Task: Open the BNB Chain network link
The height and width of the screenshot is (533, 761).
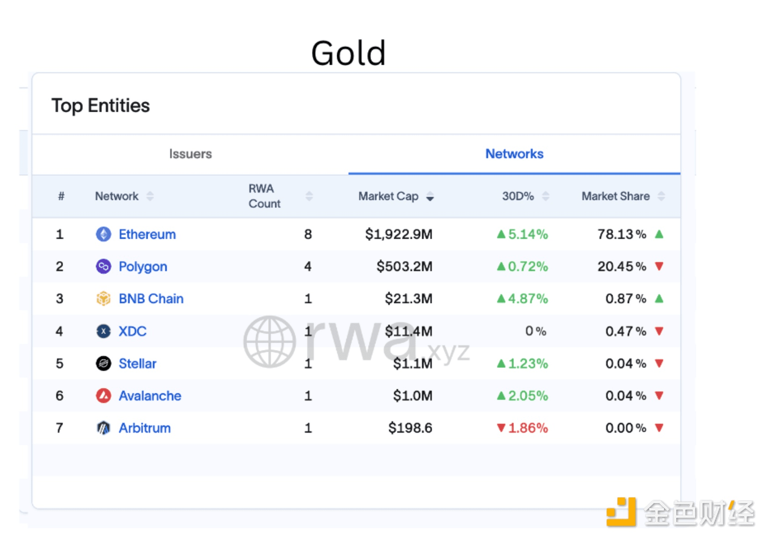Action: 151,299
